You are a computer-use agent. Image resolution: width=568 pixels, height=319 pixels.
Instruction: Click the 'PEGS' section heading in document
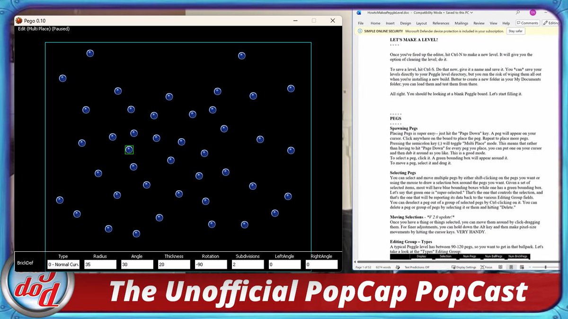click(x=395, y=118)
